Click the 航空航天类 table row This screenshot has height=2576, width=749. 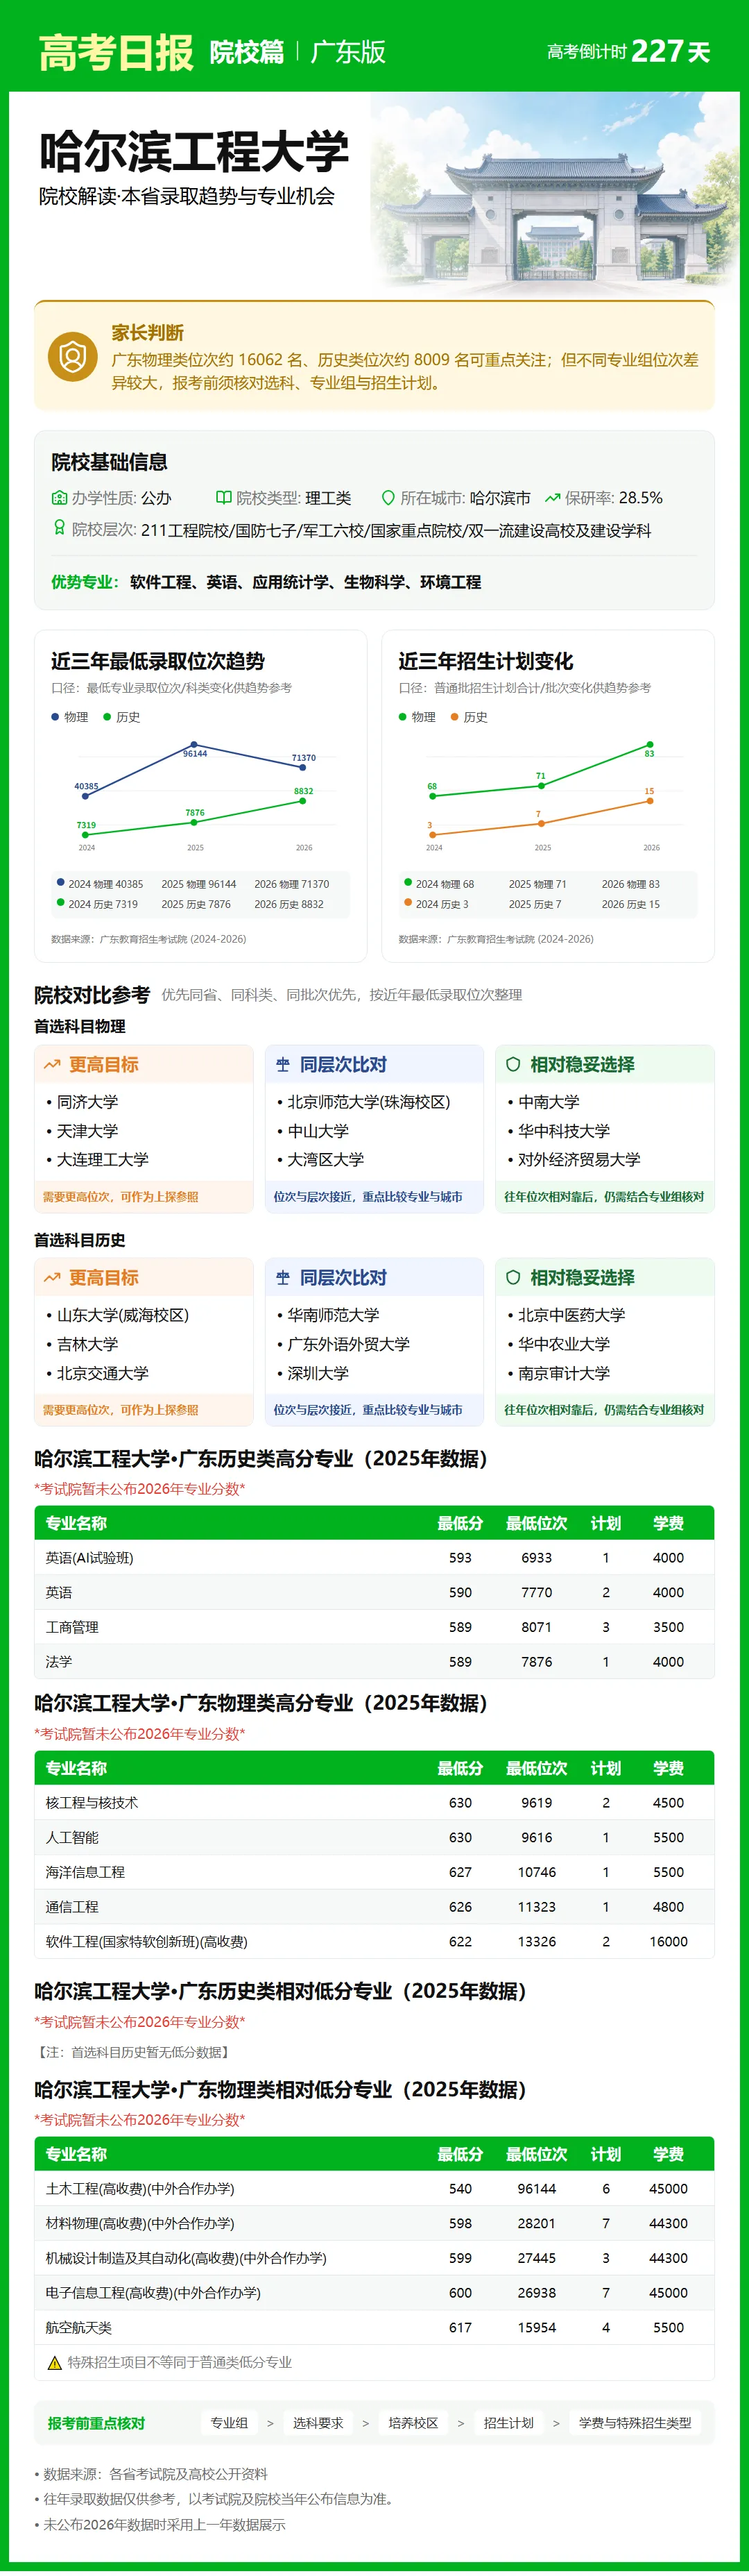point(374,2327)
